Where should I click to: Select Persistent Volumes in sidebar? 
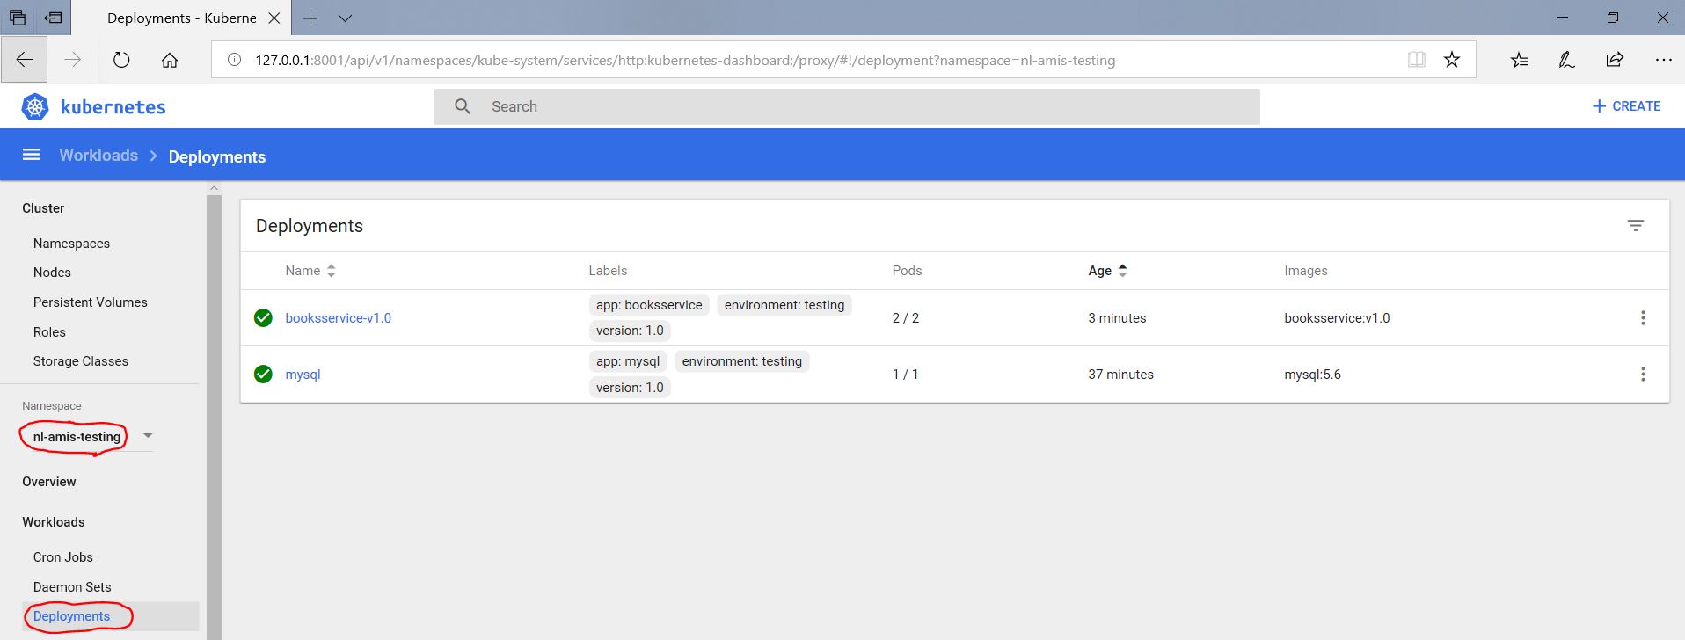coord(90,302)
